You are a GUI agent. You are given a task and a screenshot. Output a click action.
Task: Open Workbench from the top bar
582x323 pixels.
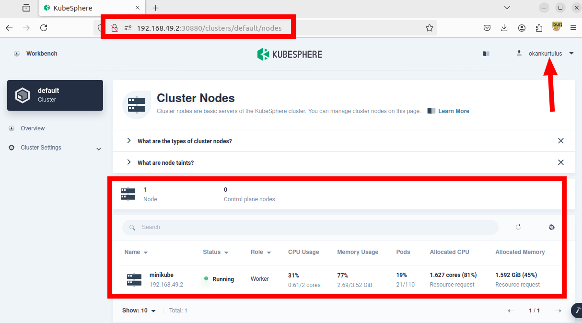41,54
